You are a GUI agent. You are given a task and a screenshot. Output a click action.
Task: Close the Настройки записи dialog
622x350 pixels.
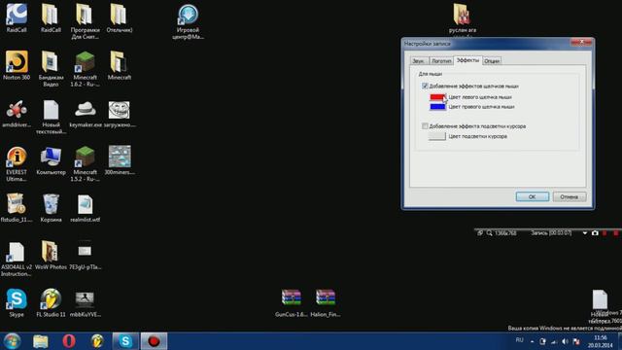click(581, 42)
